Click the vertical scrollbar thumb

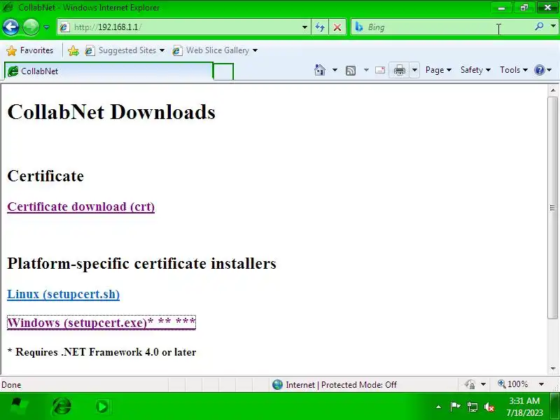[553, 207]
